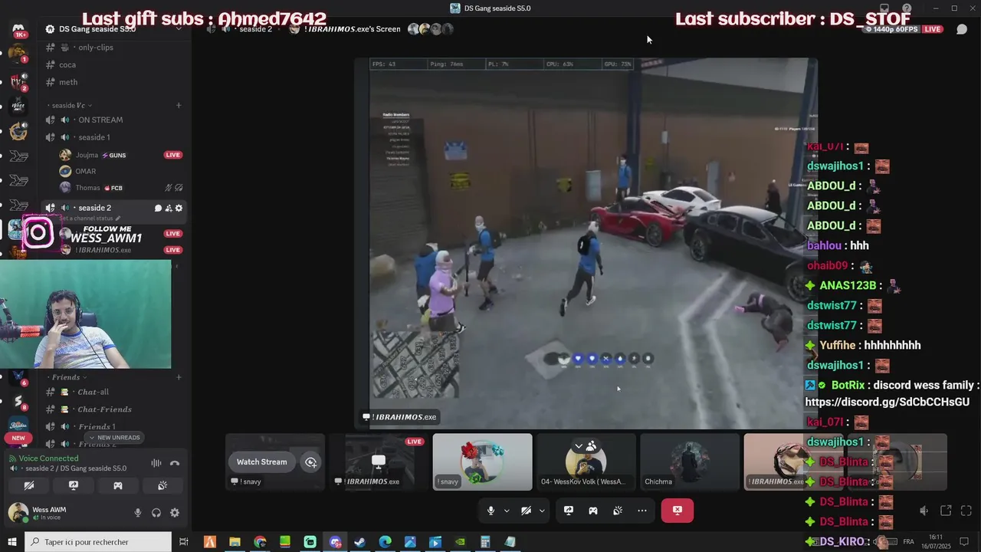981x552 pixels.
Task: Open more options ellipsis in call bar
Action: tap(642, 511)
